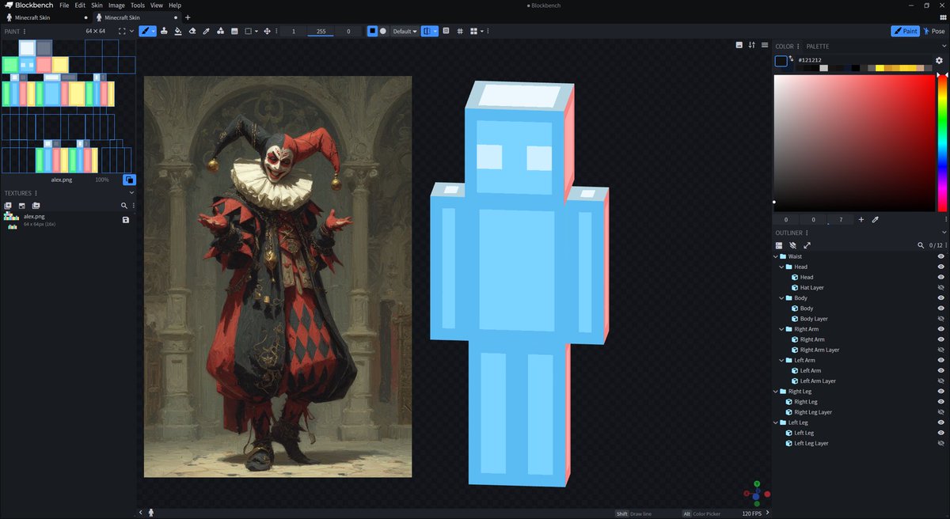Image resolution: width=950 pixels, height=519 pixels.
Task: Select the Color Picker tool in toolbar
Action: (x=206, y=31)
